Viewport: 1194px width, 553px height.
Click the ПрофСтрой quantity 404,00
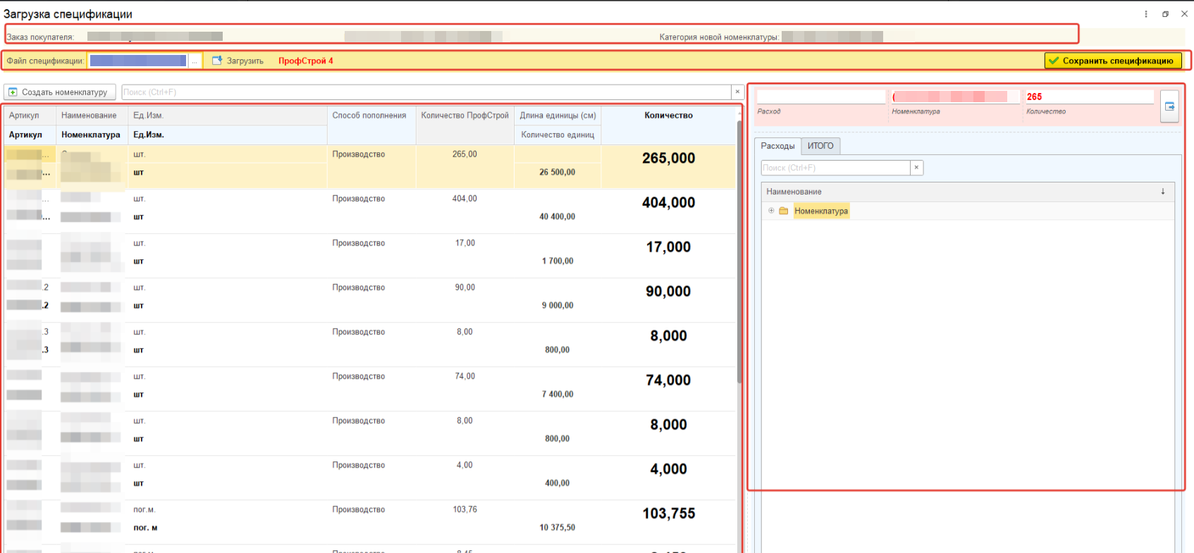pos(465,199)
